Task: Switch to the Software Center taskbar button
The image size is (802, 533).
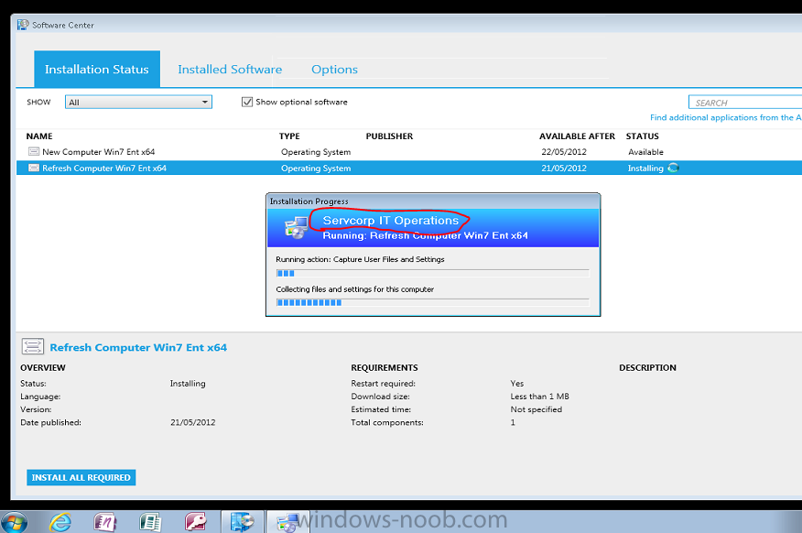Action: tap(243, 522)
